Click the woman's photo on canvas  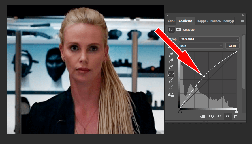pos(85,69)
